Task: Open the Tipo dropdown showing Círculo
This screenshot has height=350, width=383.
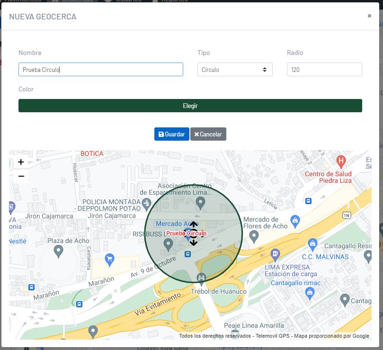Action: (x=235, y=70)
